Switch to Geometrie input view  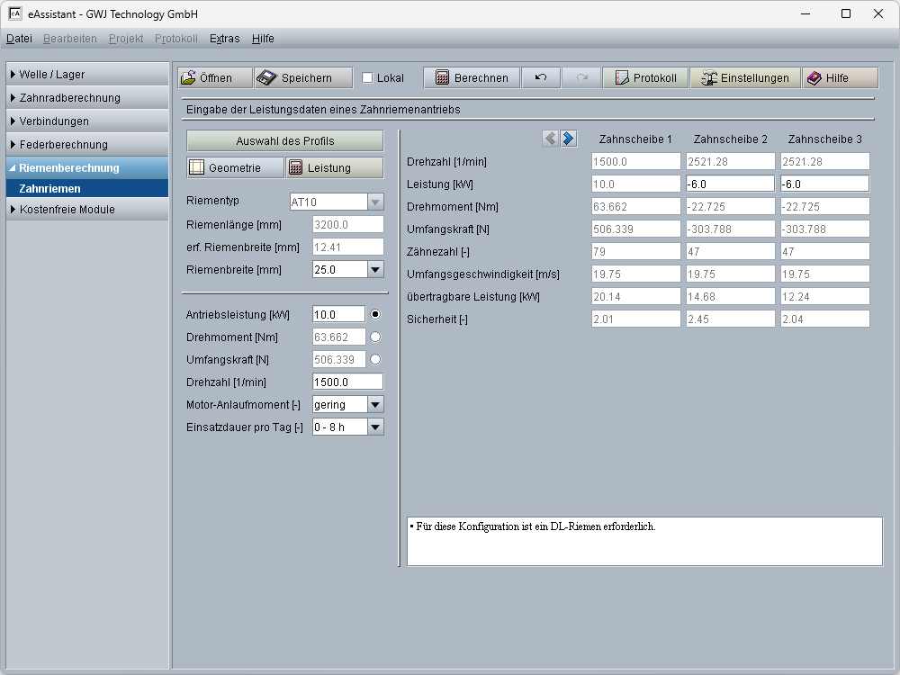[234, 168]
